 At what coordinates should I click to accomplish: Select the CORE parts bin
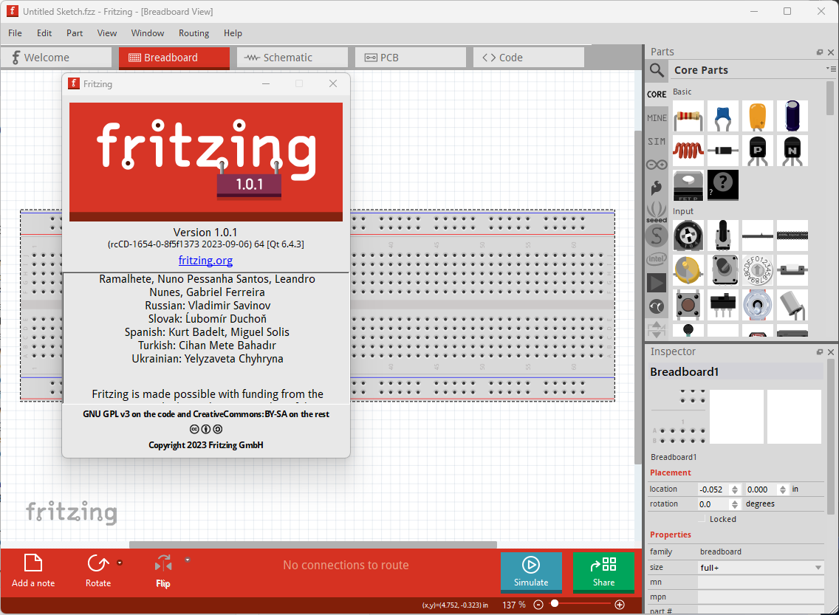coord(657,94)
